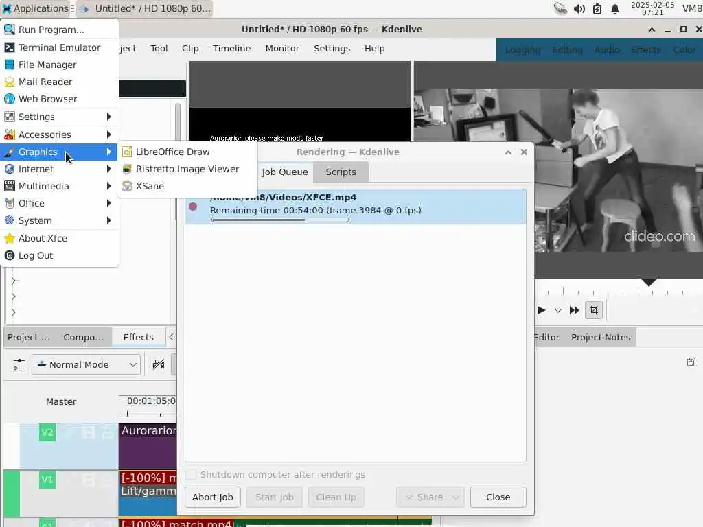Toggle the monitor crop zone button
Viewport: 703px width, 527px height.
[594, 310]
